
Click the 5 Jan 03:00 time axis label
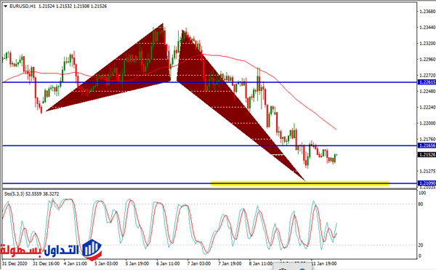[x=106, y=263]
